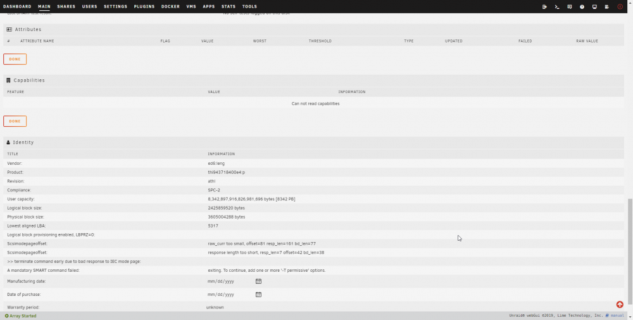Click the 'response length too short' message

[x=266, y=253]
